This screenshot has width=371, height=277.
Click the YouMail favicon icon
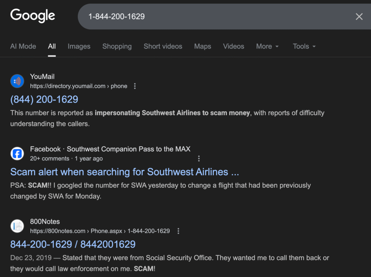click(17, 81)
